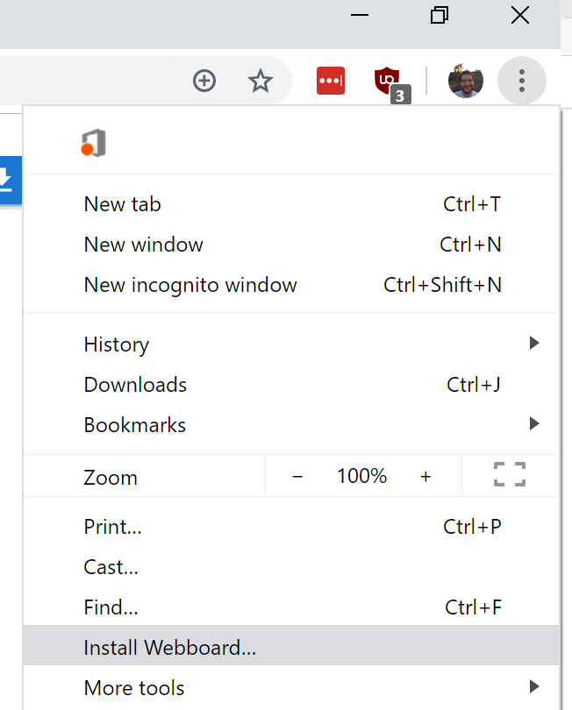Click the 100% zoom level indicator
Image resolution: width=572 pixels, height=710 pixels.
[361, 475]
